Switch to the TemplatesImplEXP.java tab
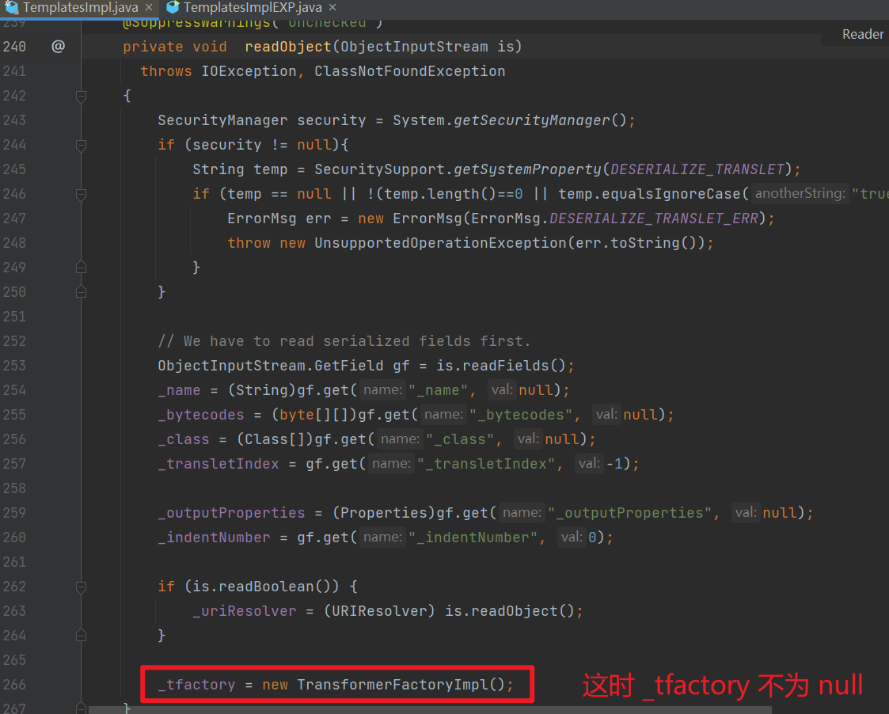The image size is (889, 714). (x=237, y=9)
